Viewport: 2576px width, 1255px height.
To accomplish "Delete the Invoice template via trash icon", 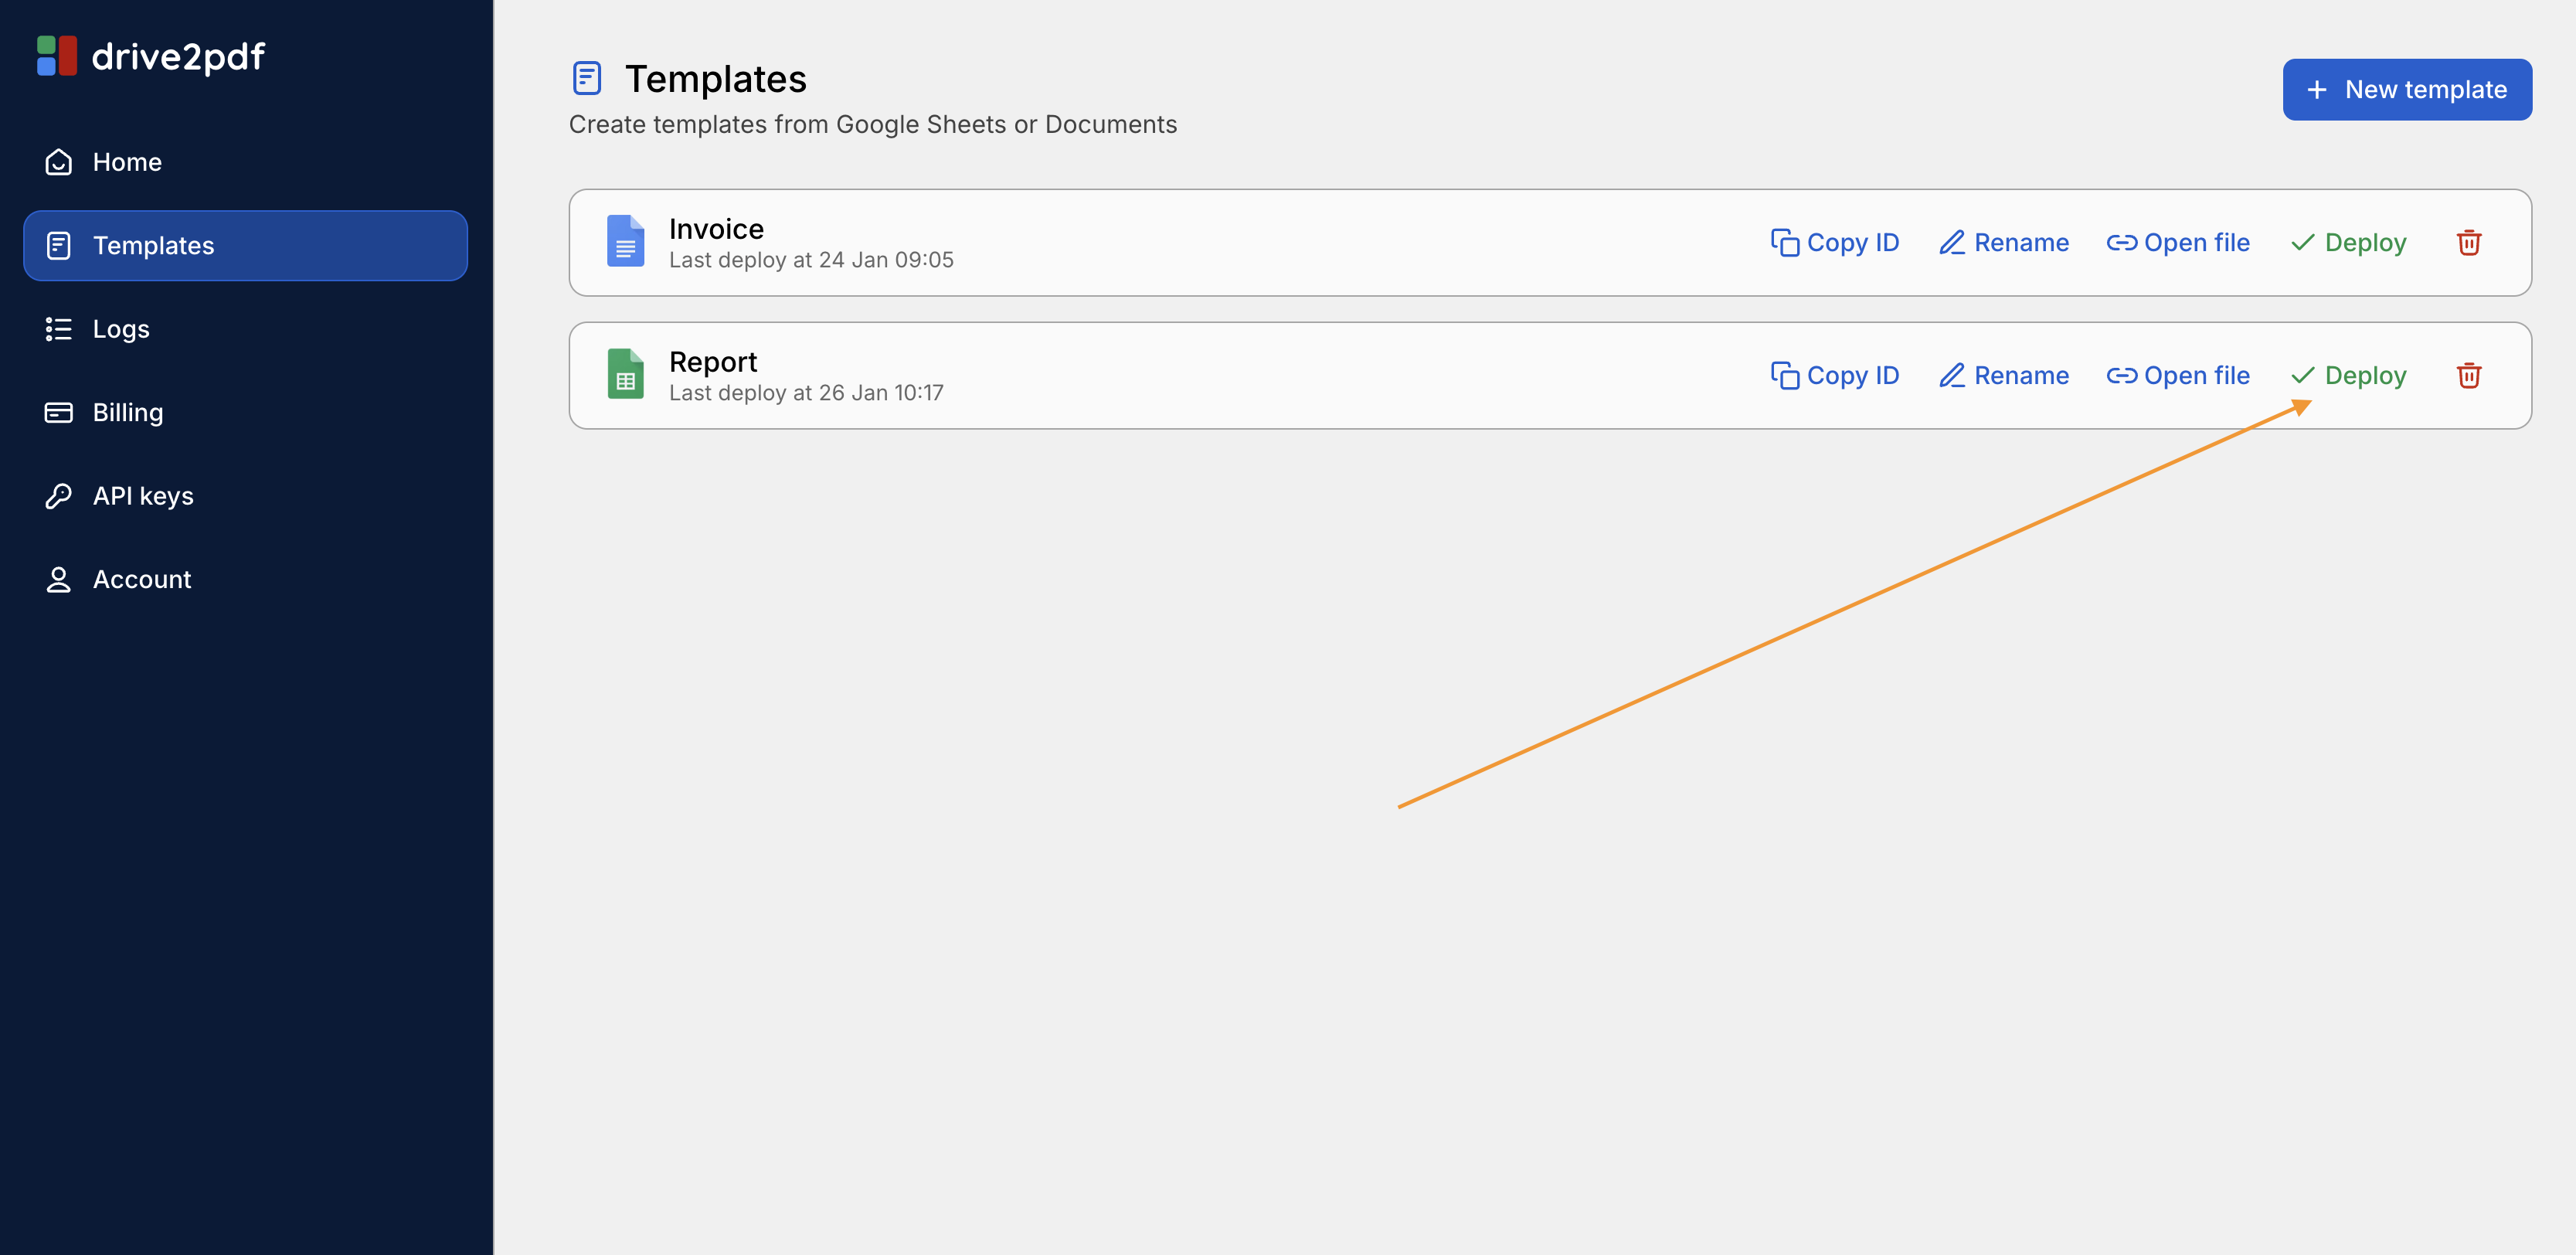I will 2469,242.
